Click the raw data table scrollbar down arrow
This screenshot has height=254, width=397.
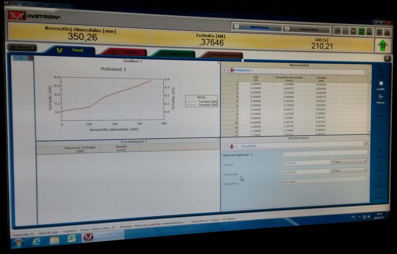[369, 132]
